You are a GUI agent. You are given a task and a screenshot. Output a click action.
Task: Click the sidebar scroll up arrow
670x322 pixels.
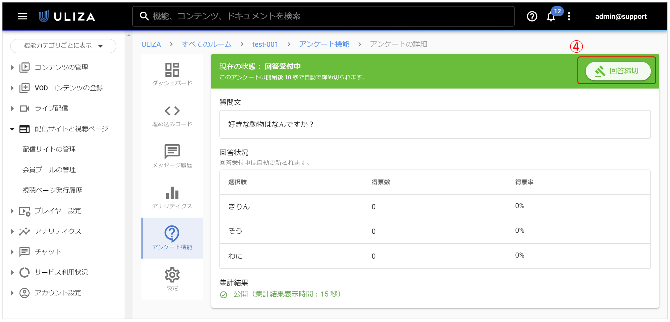[x=129, y=35]
